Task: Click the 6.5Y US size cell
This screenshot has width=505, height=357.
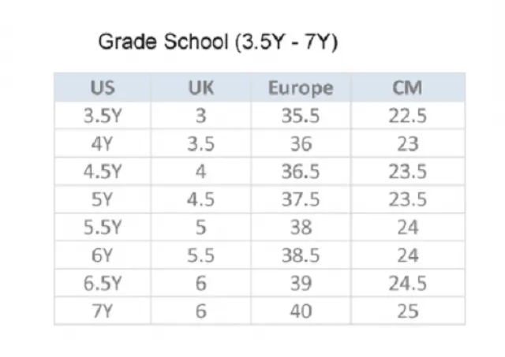Action: click(x=103, y=284)
